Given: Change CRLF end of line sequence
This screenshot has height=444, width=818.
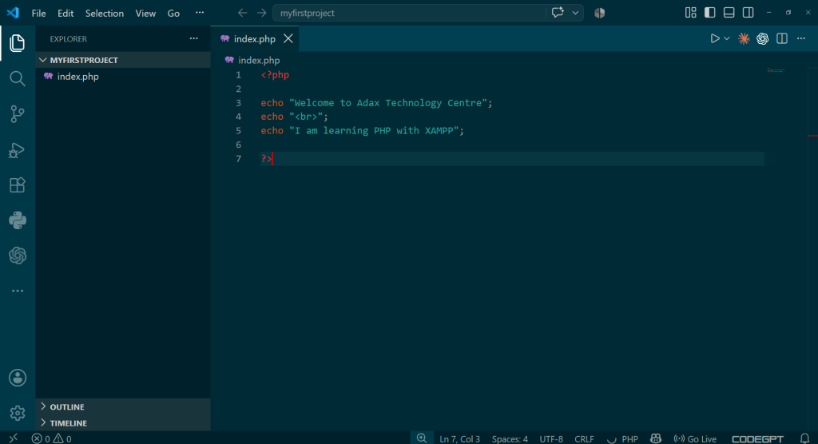Looking at the screenshot, I should pos(584,438).
